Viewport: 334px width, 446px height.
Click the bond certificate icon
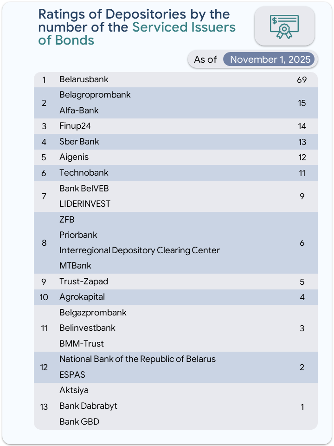[284, 26]
